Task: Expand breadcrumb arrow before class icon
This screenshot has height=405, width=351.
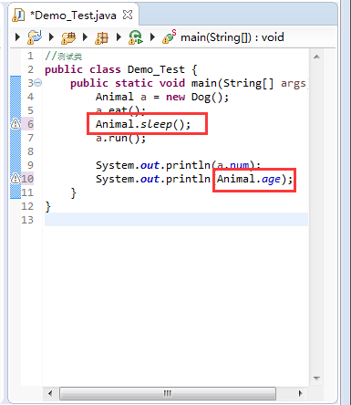Action: [x=119, y=37]
